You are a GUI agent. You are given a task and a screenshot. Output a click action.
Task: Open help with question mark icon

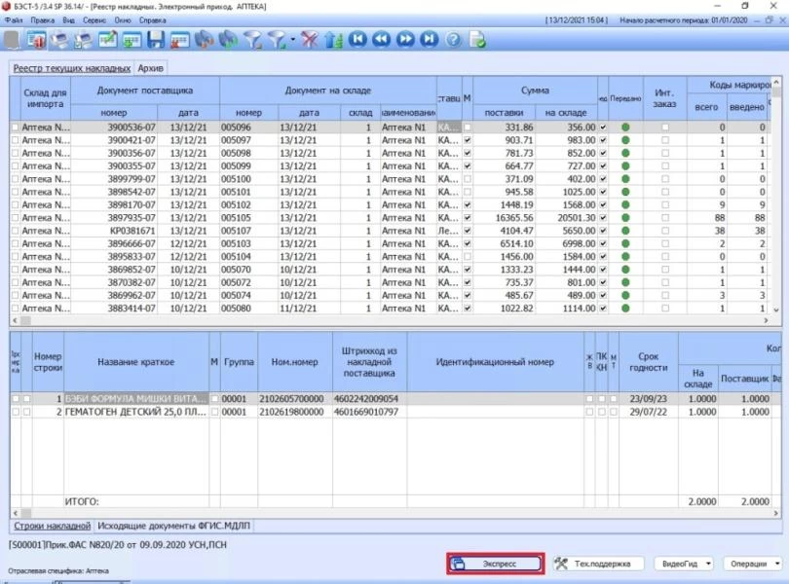453,39
